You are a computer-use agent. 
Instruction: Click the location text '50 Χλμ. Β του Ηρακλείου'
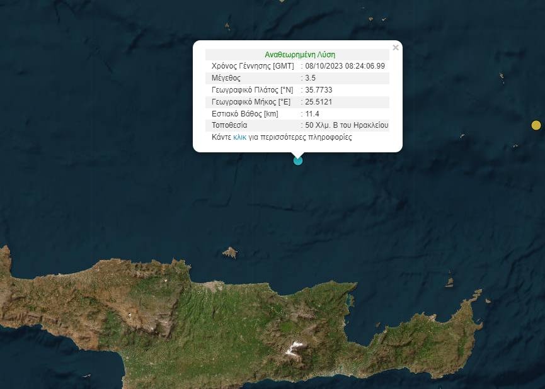pyautogui.click(x=347, y=126)
